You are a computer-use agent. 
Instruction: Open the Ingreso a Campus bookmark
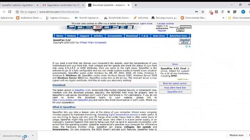(58, 18)
